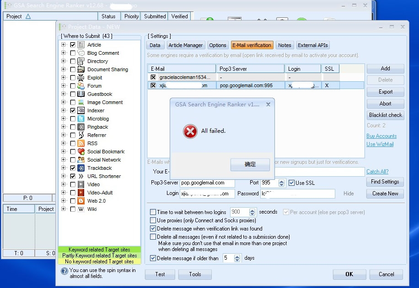Click the Web 2.0 blogger icon

[81, 201]
